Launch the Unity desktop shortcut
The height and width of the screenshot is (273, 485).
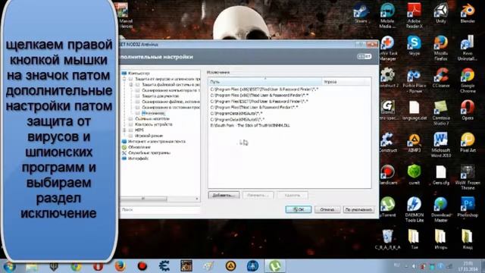[441, 13]
